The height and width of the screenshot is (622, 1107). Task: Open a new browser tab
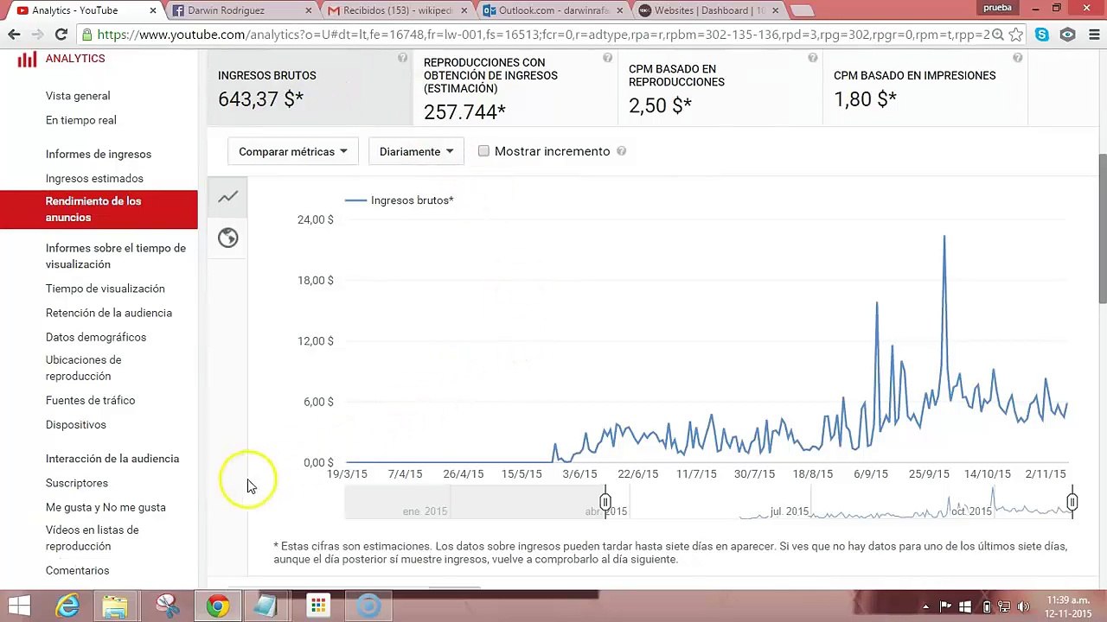(x=802, y=10)
